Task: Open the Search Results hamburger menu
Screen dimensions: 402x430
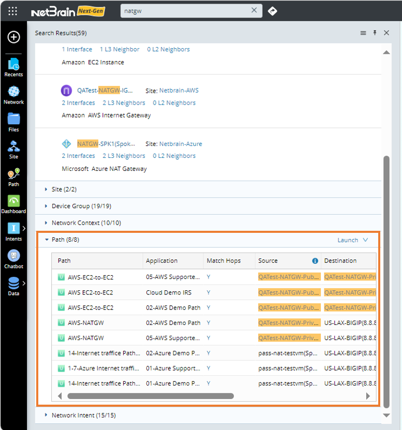Action: [363, 33]
